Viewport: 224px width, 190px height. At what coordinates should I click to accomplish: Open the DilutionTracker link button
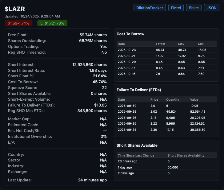point(150,8)
